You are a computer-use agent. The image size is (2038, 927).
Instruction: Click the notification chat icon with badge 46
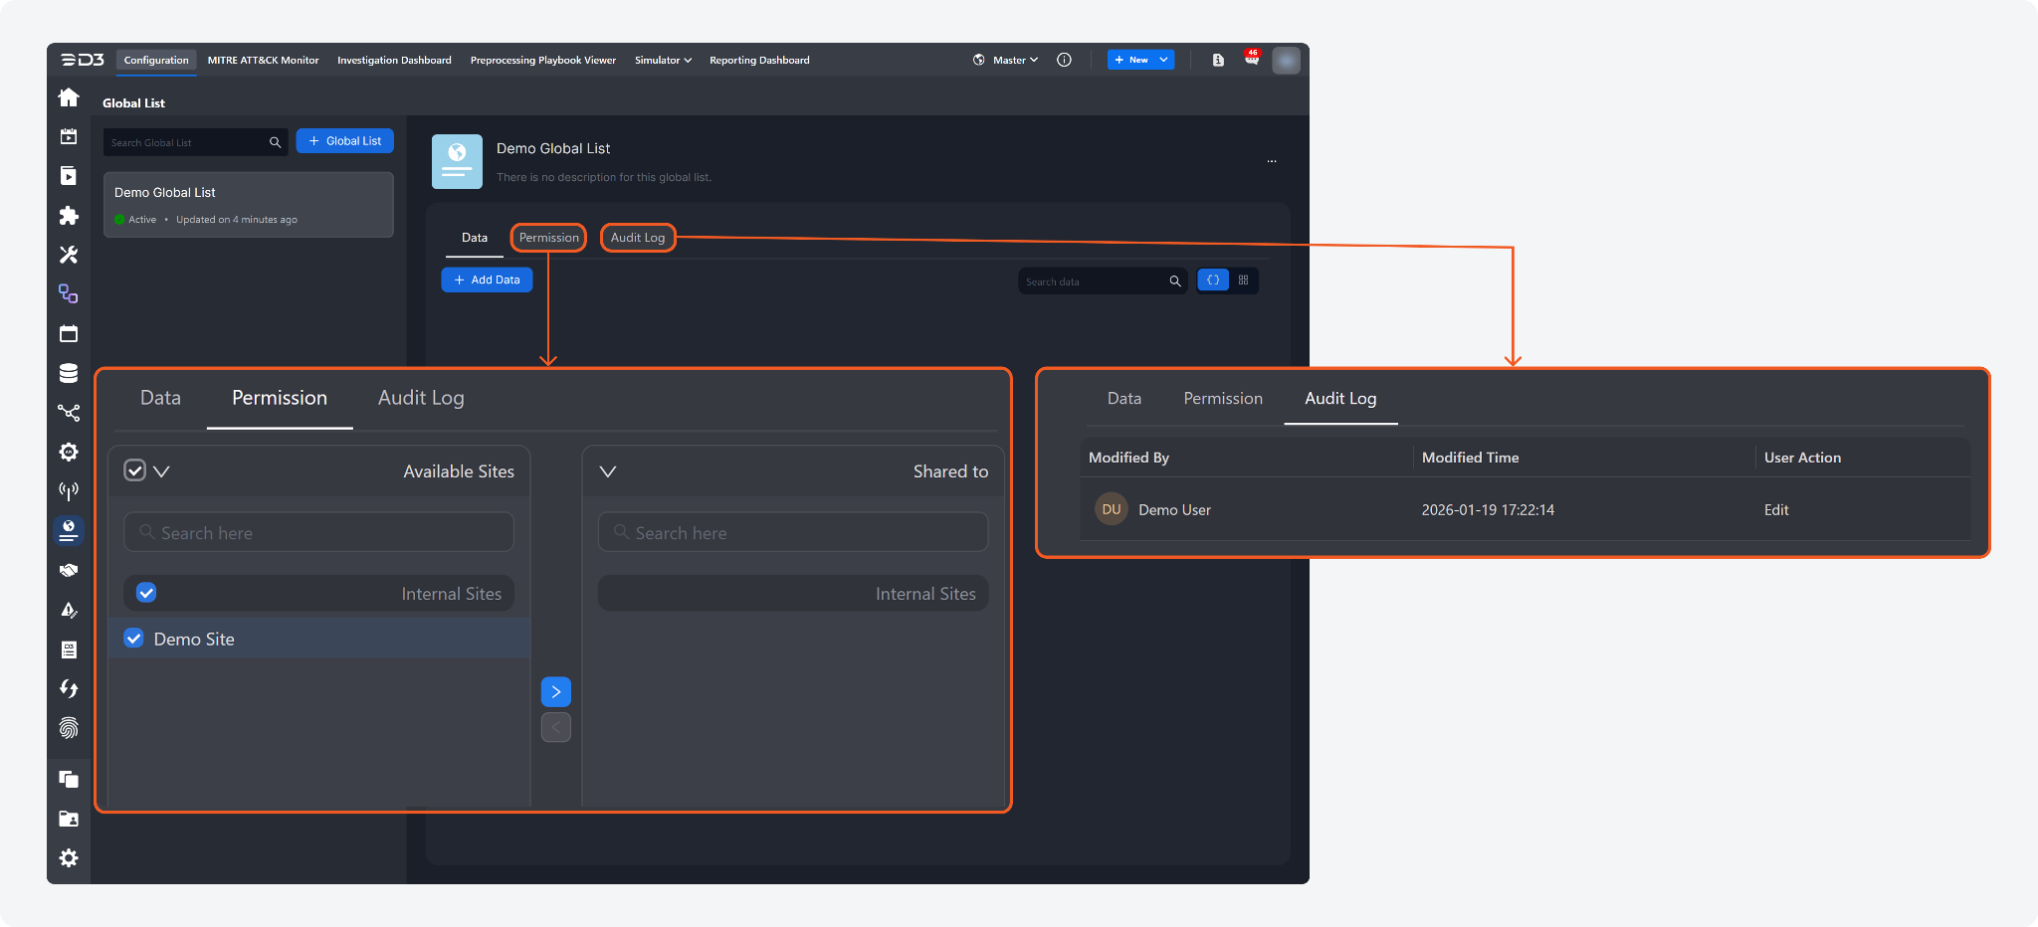(x=1251, y=60)
